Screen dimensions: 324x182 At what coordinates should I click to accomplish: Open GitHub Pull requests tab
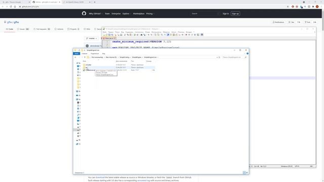(x=42, y=29)
